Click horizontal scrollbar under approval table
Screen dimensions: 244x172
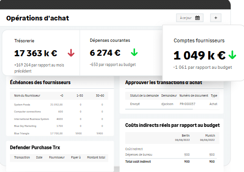[x=159, y=109]
